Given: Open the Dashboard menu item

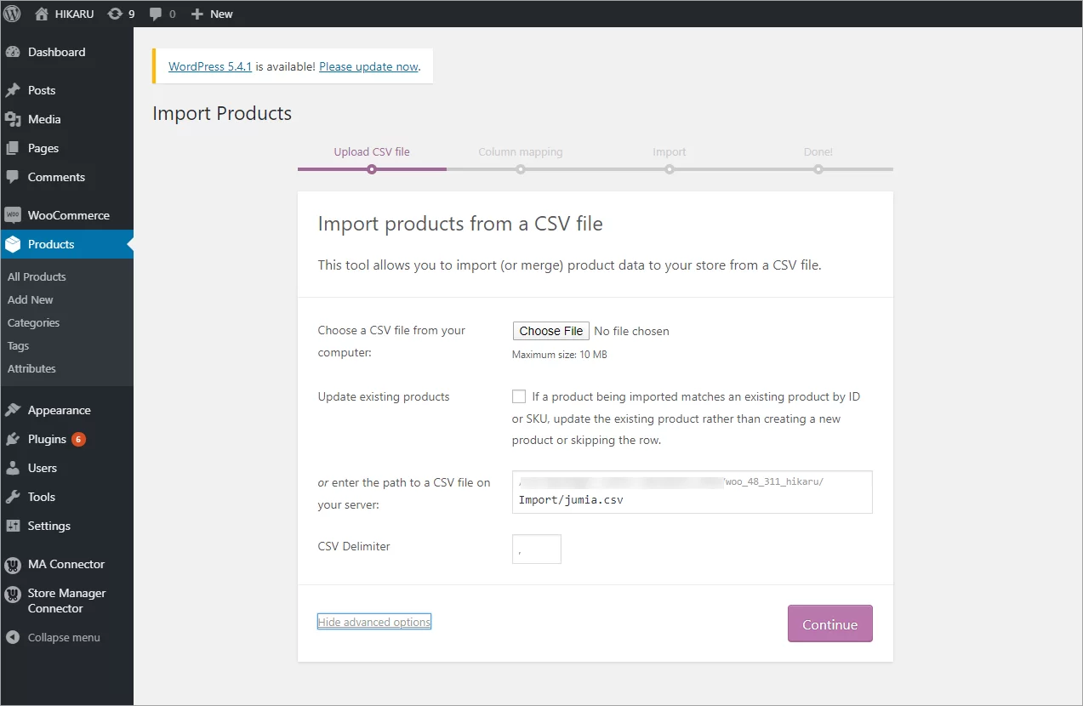Looking at the screenshot, I should pos(56,52).
